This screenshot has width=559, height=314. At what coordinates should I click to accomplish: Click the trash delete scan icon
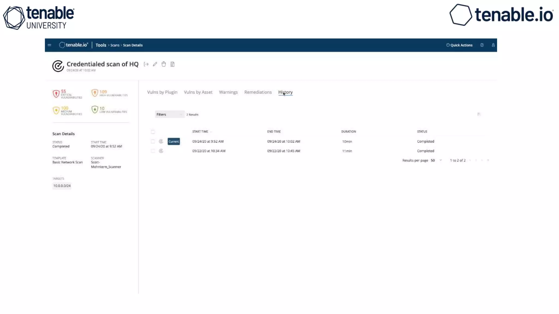click(163, 64)
